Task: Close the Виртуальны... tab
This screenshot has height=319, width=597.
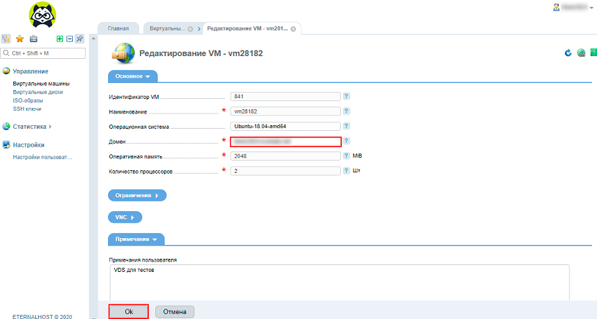Action: coord(190,29)
